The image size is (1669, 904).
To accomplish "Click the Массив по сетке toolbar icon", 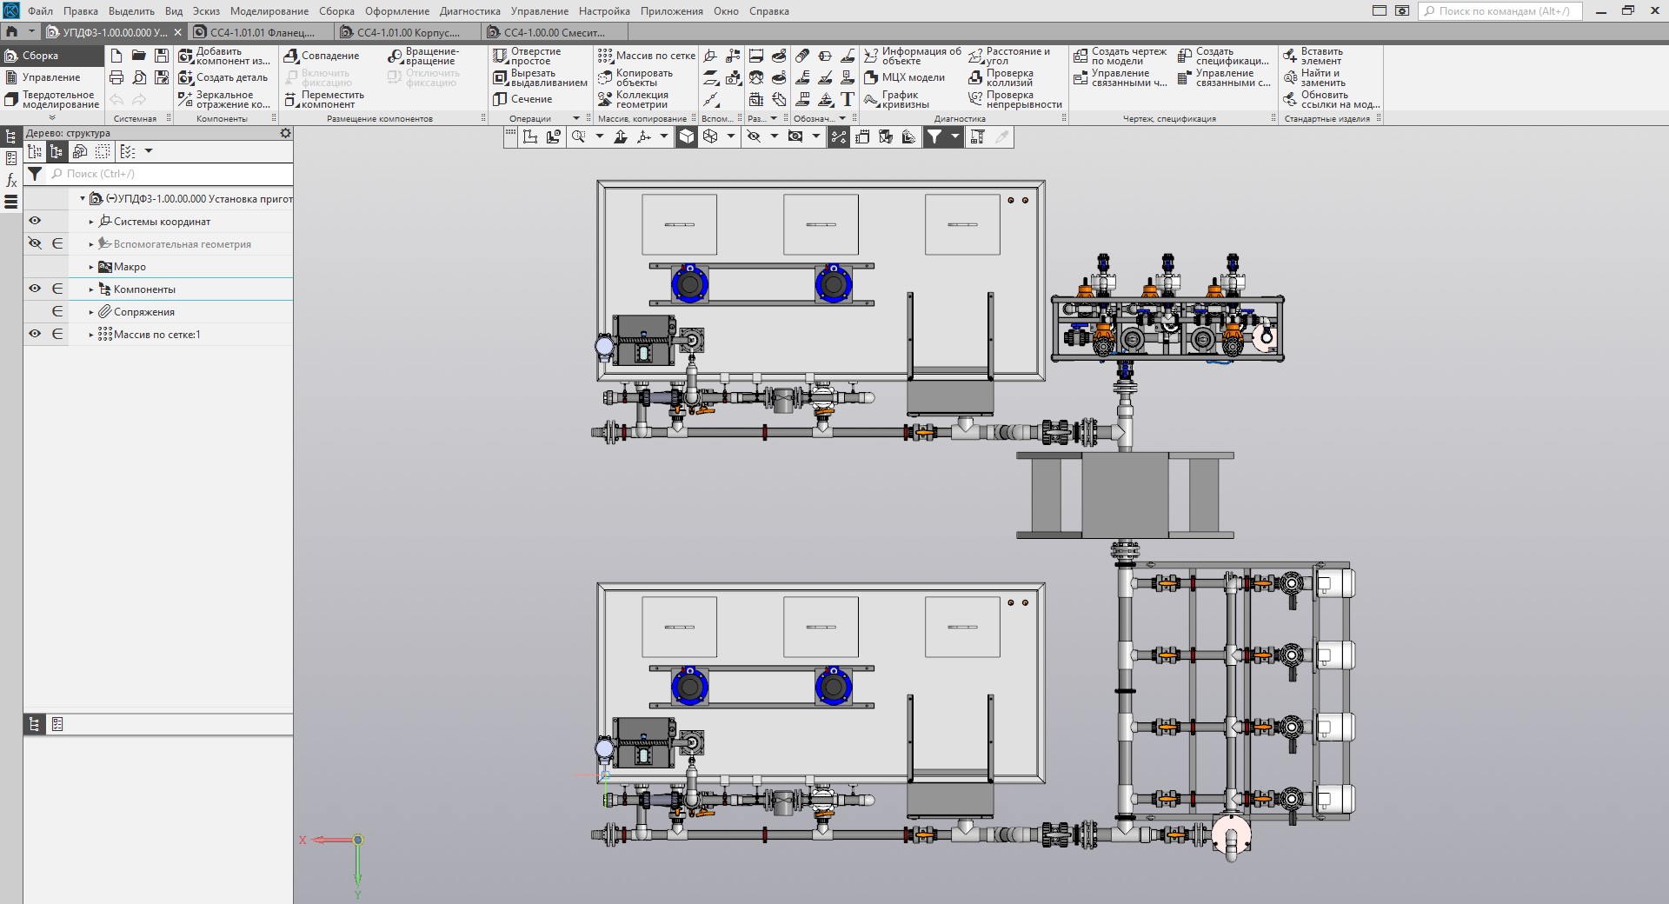I will coord(605,56).
